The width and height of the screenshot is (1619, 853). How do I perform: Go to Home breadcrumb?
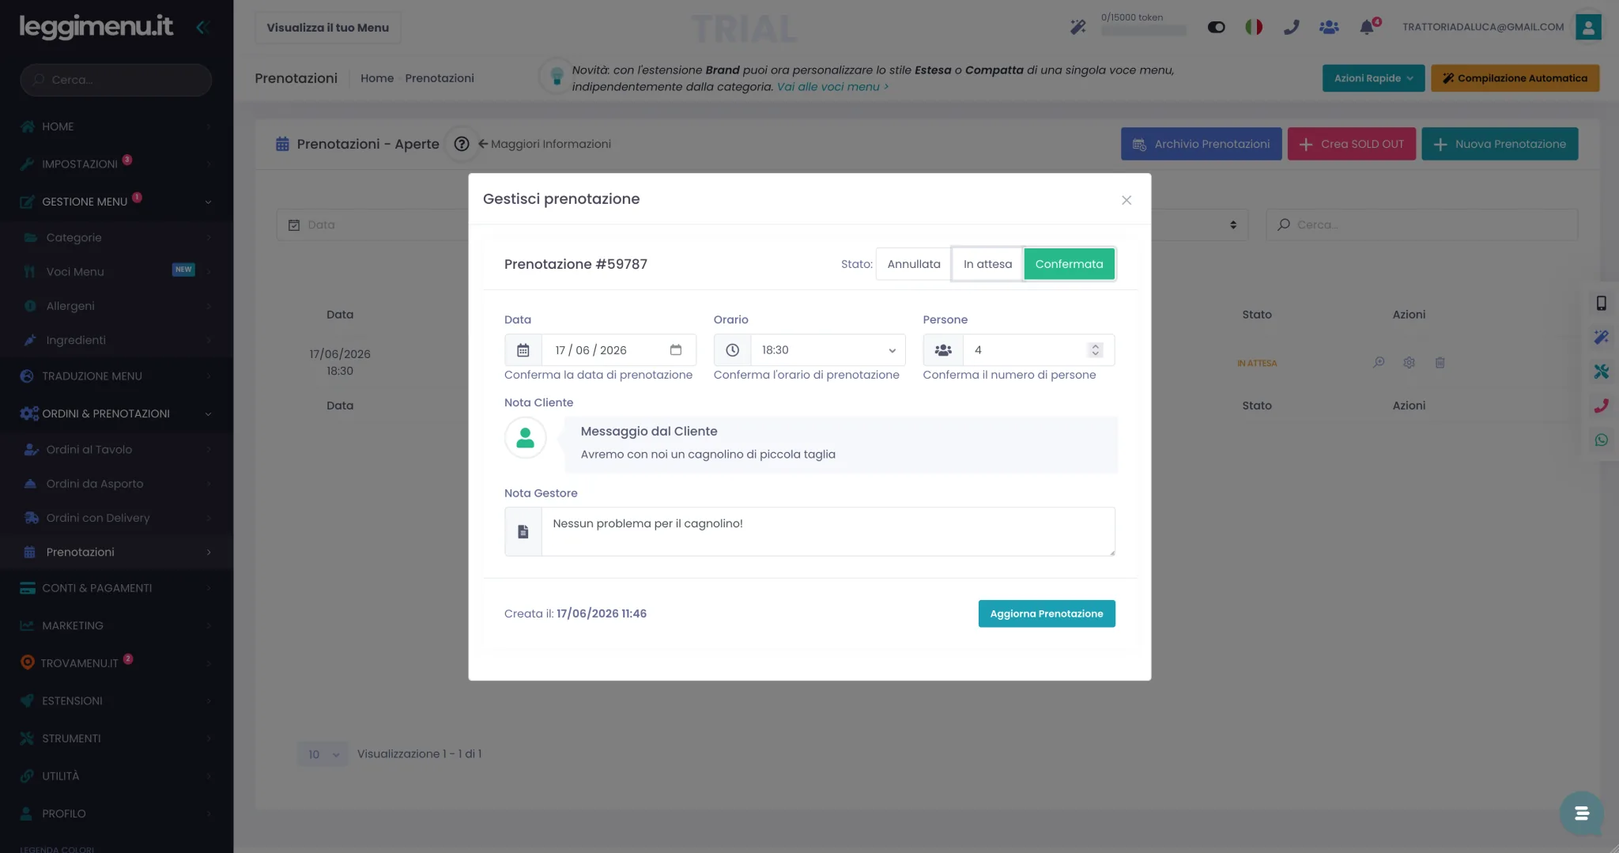pyautogui.click(x=376, y=78)
